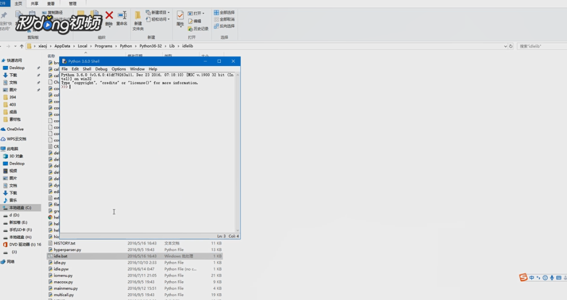Open 本地磁盘 (H:) in the sidebar
567x300 pixels.
17,237
